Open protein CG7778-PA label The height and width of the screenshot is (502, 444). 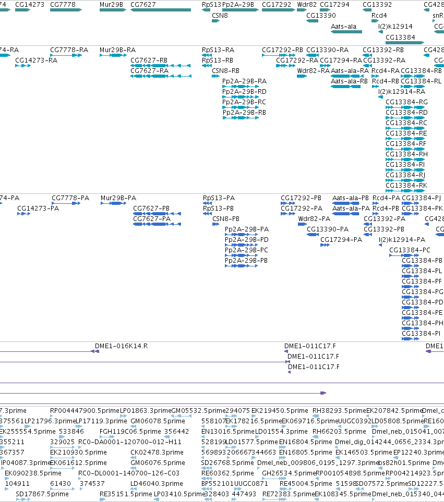pos(70,198)
